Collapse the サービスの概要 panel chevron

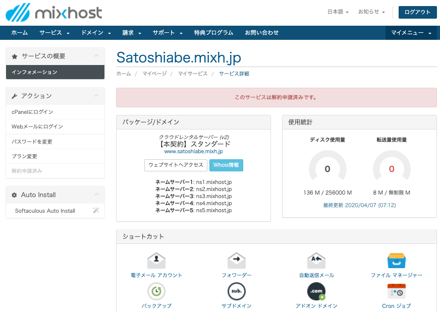pyautogui.click(x=96, y=55)
